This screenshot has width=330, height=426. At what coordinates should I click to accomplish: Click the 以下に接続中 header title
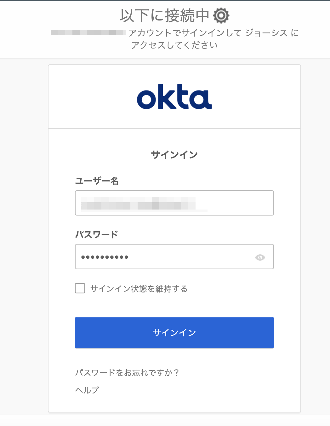pos(164,16)
